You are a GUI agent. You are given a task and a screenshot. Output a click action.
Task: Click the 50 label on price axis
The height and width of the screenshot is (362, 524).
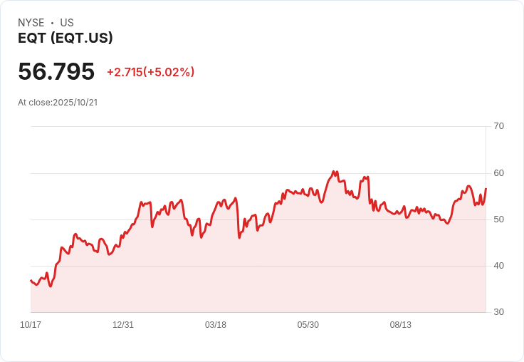(x=499, y=219)
